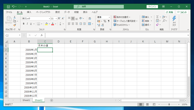Undo the last action
This screenshot has height=110, width=194.
click(13, 7)
